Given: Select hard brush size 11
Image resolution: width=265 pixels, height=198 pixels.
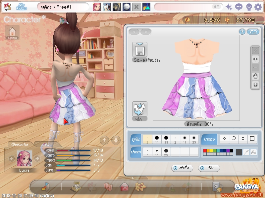Looking at the screenshot, I should point(157,139).
